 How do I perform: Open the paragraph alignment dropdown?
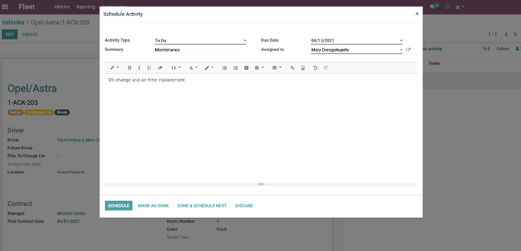tap(259, 68)
